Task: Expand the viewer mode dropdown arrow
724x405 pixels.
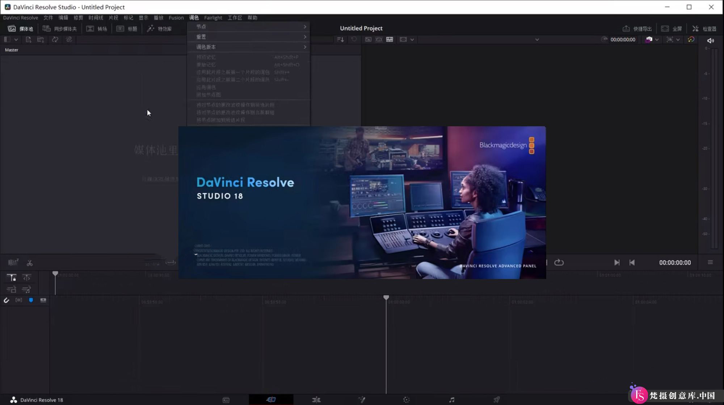Action: 412,40
